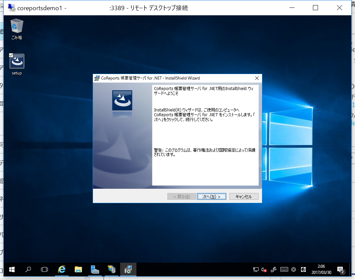Click the 次へ(N) > button
The image size is (355, 280).
pyautogui.click(x=212, y=196)
